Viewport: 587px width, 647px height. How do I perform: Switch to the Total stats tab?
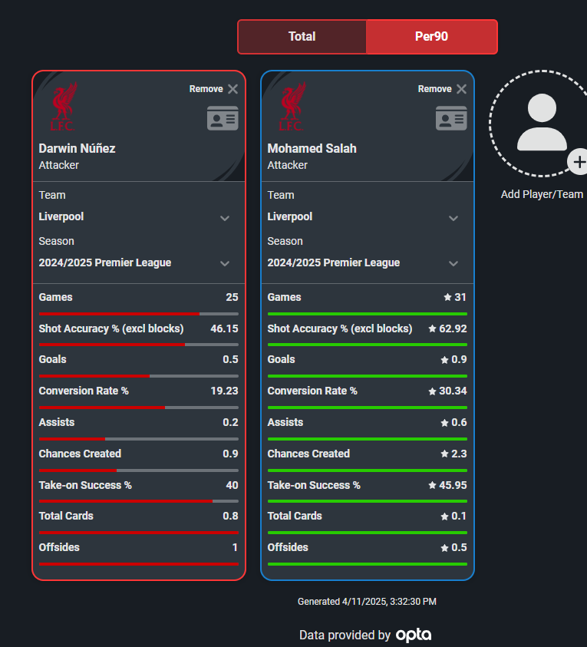[x=302, y=37]
